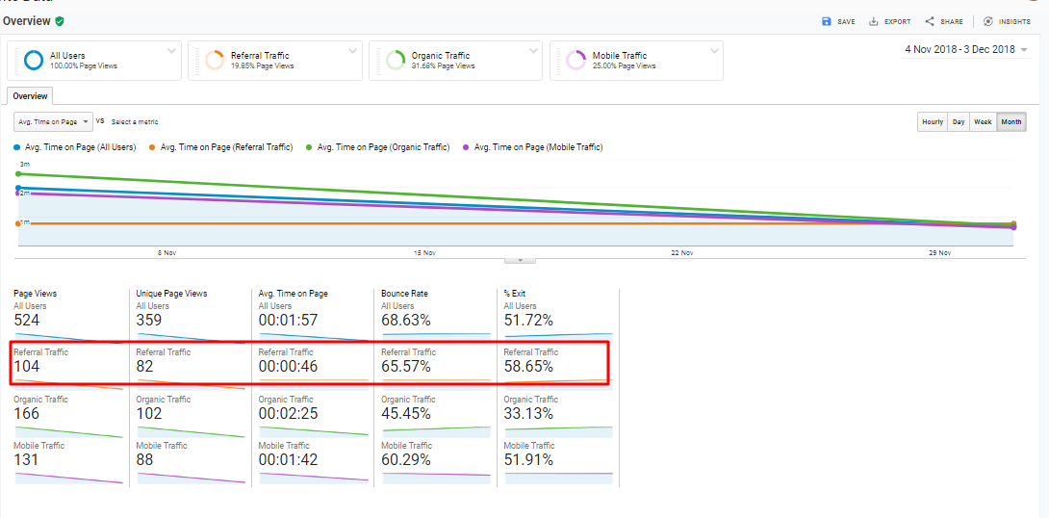Screen dimensions: 1049x518
Task: Click the Export download icon
Action: tap(874, 21)
